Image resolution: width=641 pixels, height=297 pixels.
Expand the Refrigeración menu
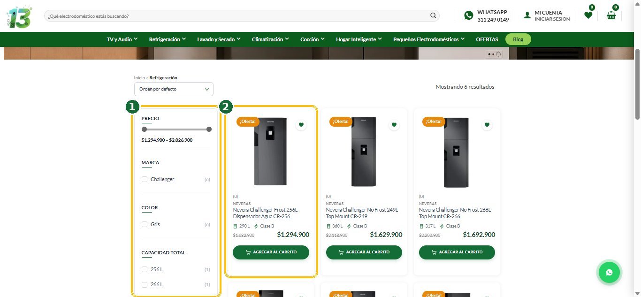pyautogui.click(x=168, y=39)
